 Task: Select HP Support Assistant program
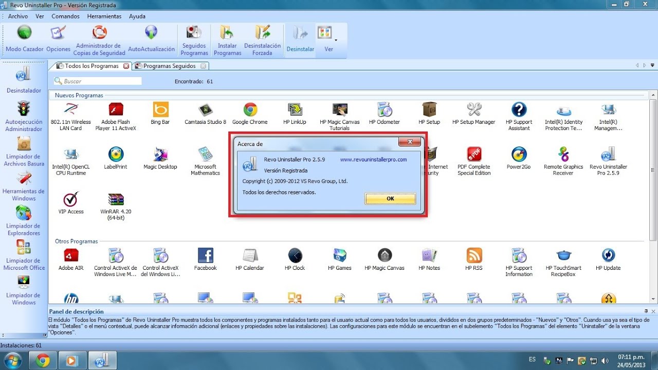click(x=519, y=116)
